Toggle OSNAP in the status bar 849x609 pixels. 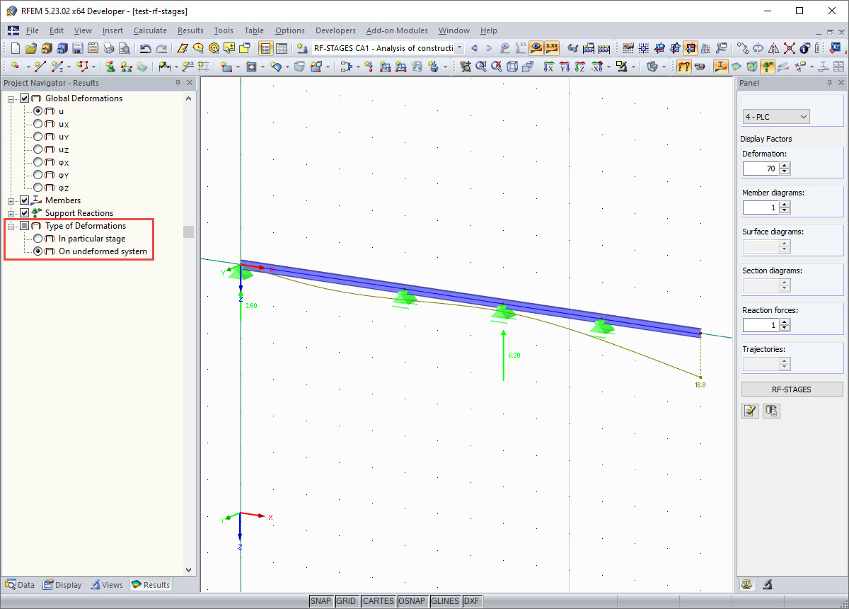(x=412, y=601)
